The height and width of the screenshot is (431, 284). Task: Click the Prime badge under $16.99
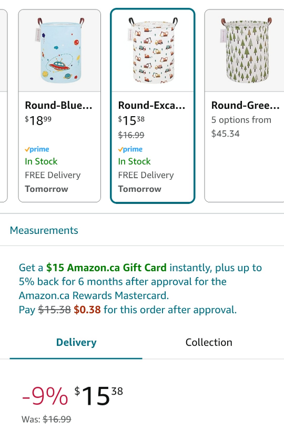pos(130,149)
